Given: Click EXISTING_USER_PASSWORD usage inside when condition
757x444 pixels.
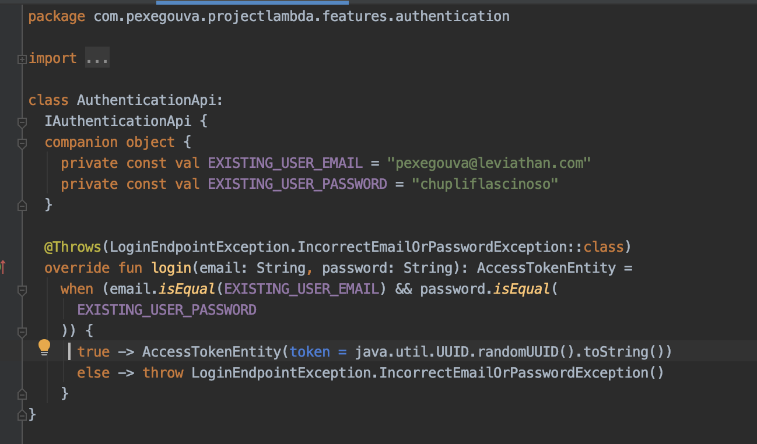Looking at the screenshot, I should [167, 310].
